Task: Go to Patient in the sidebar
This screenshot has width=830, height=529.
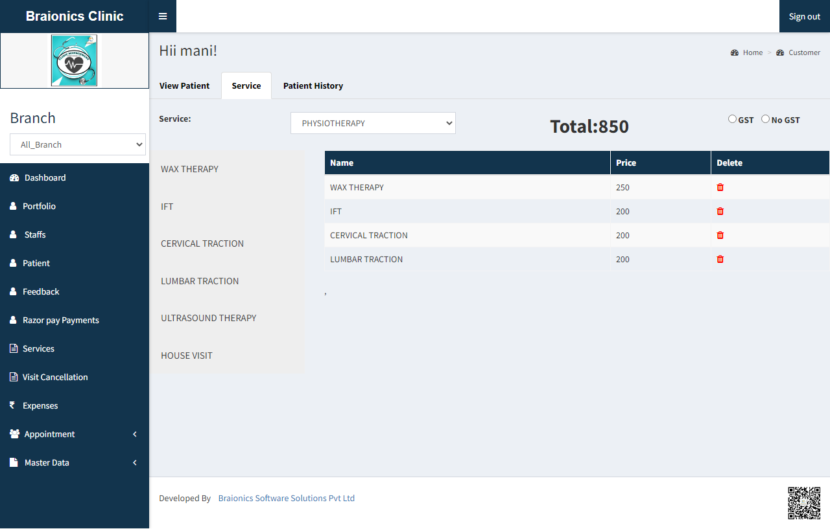Action: 75,263
